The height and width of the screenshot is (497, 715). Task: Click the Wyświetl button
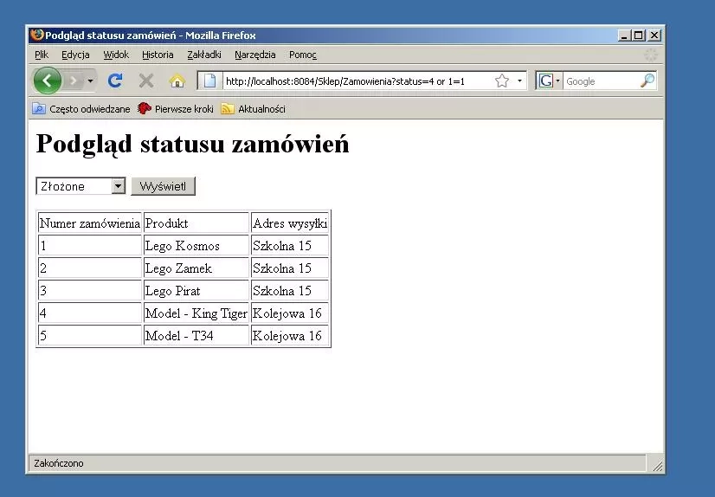tap(164, 186)
